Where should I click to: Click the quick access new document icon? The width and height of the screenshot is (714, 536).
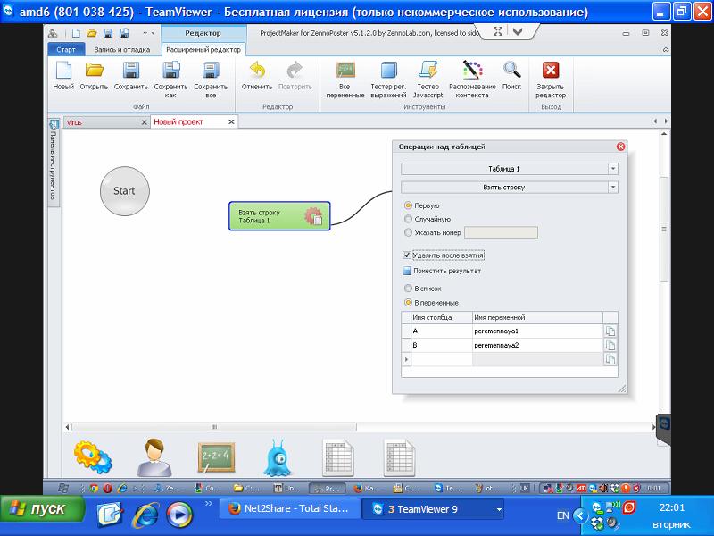point(76,33)
